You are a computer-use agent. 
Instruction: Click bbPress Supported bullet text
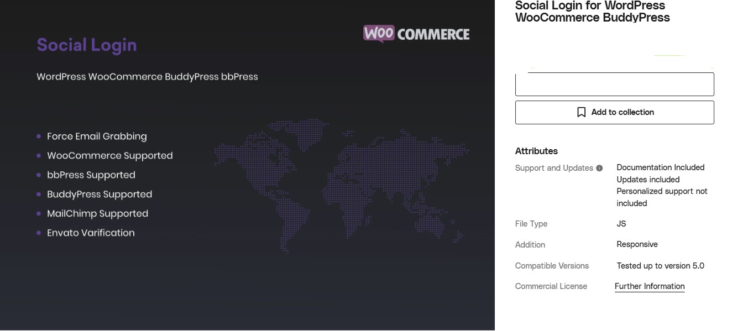click(x=91, y=175)
